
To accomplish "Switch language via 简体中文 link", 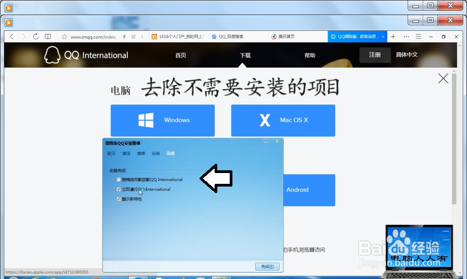I will click(406, 55).
